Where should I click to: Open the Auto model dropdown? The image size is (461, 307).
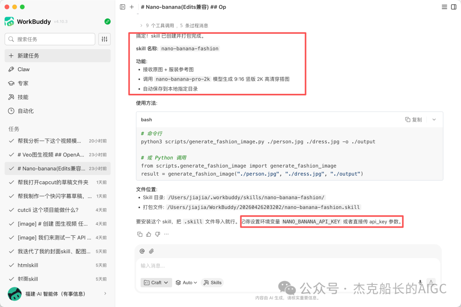[x=187, y=283]
